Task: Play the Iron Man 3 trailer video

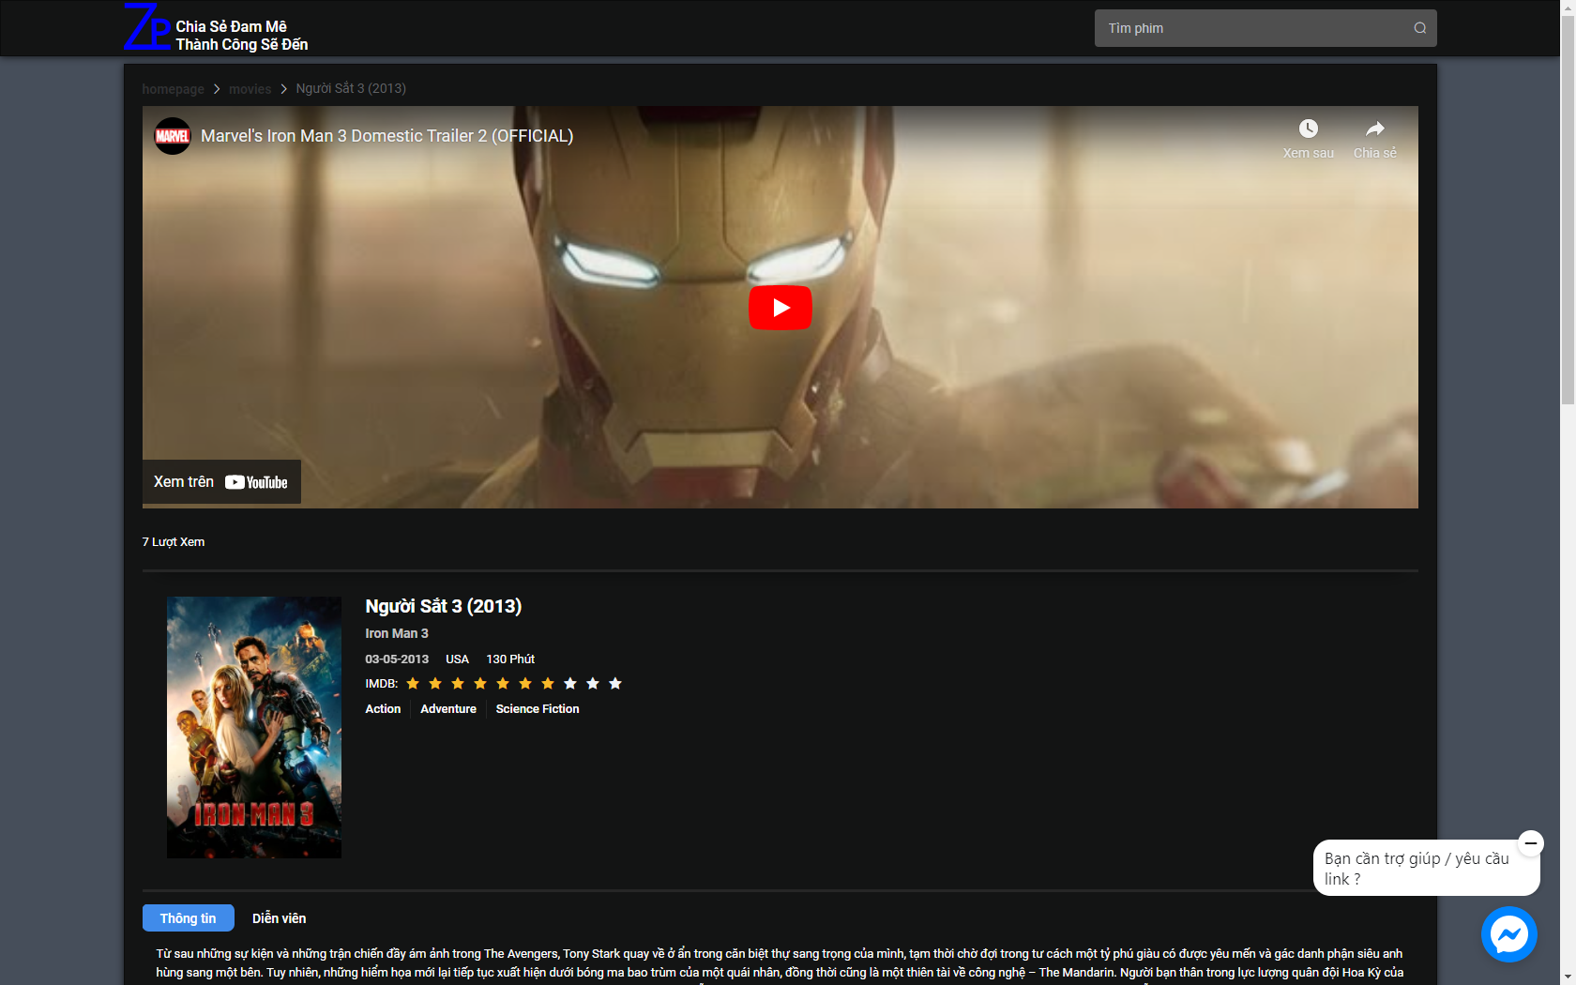Action: click(780, 308)
